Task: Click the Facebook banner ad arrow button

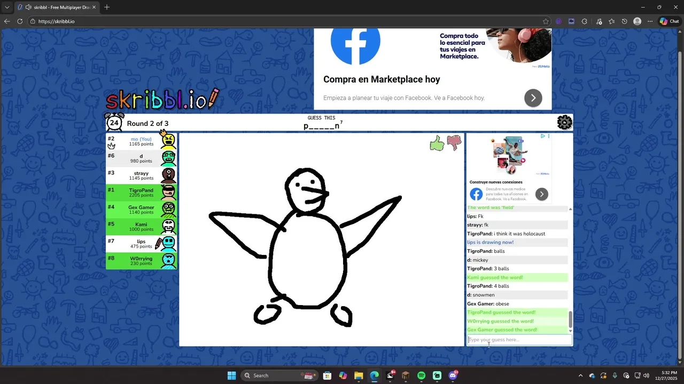Action: pyautogui.click(x=533, y=98)
